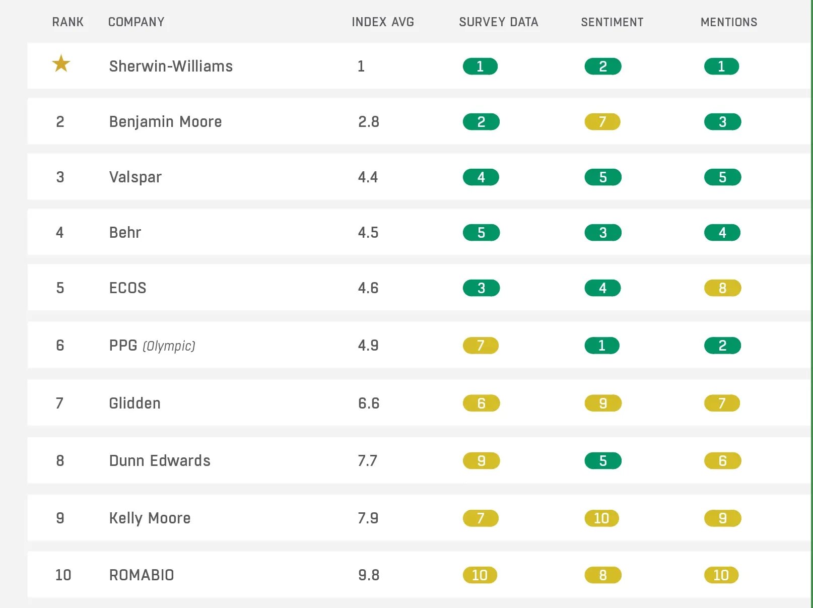The image size is (813, 608).
Task: Click the gold star rank icon
Action: coord(61,63)
